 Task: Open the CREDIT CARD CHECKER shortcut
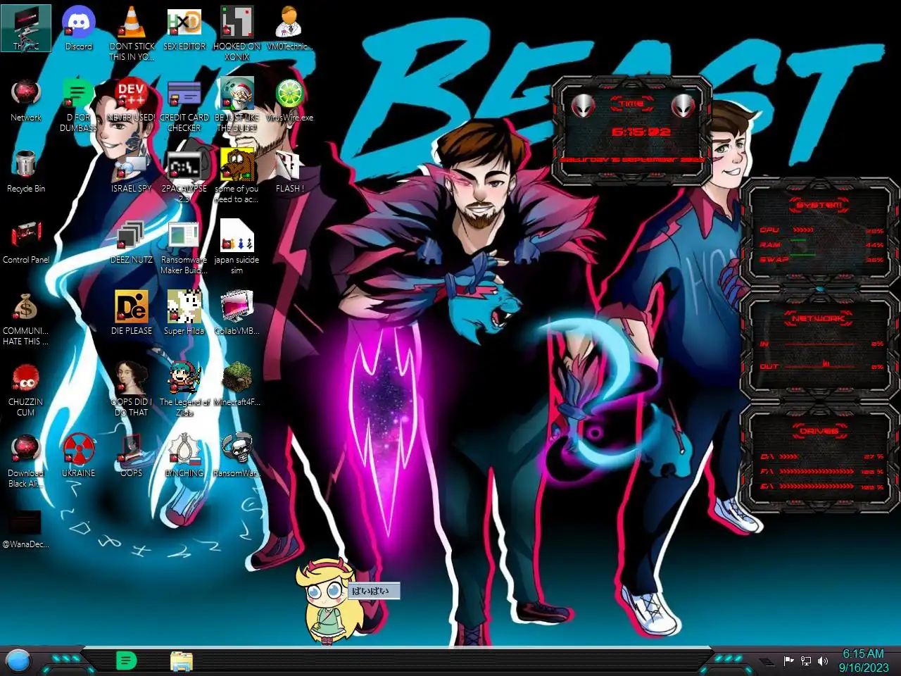click(184, 104)
